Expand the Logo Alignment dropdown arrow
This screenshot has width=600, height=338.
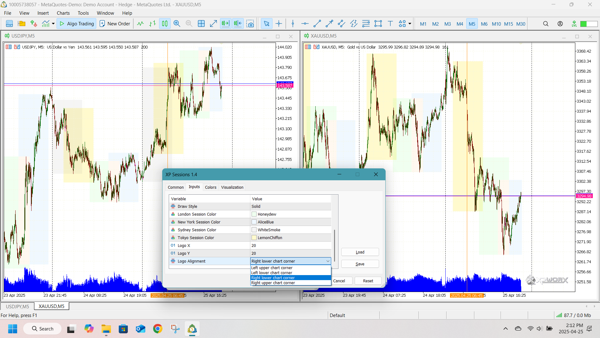pyautogui.click(x=327, y=261)
